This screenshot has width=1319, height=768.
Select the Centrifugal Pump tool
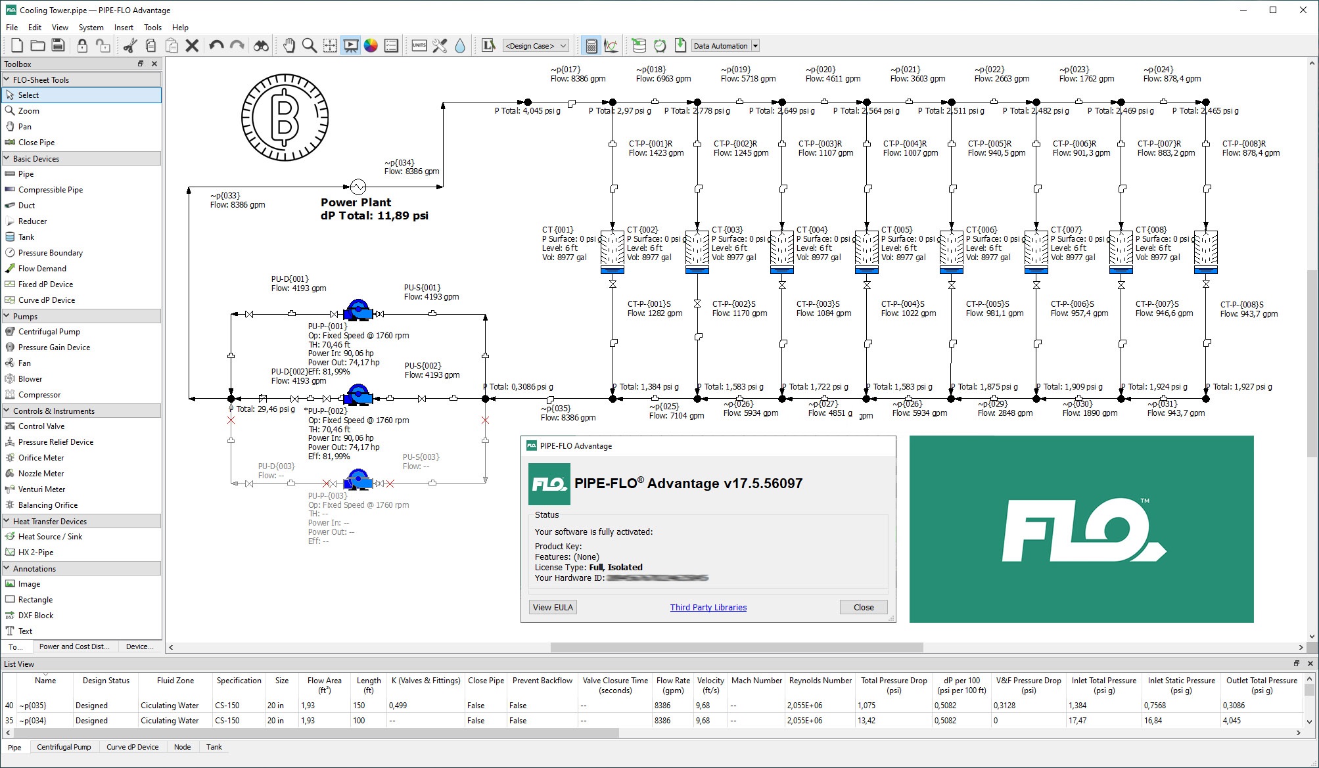pyautogui.click(x=82, y=332)
